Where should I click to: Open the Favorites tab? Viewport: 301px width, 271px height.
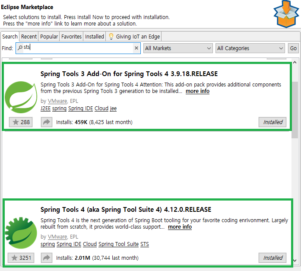point(71,36)
